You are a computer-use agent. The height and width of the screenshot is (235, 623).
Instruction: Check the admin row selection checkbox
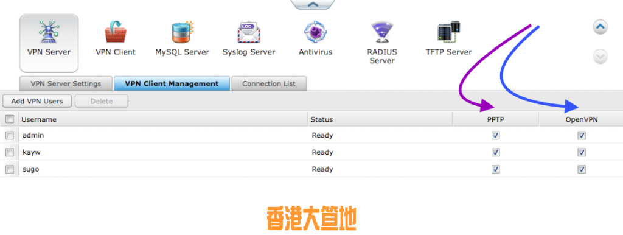(x=10, y=136)
